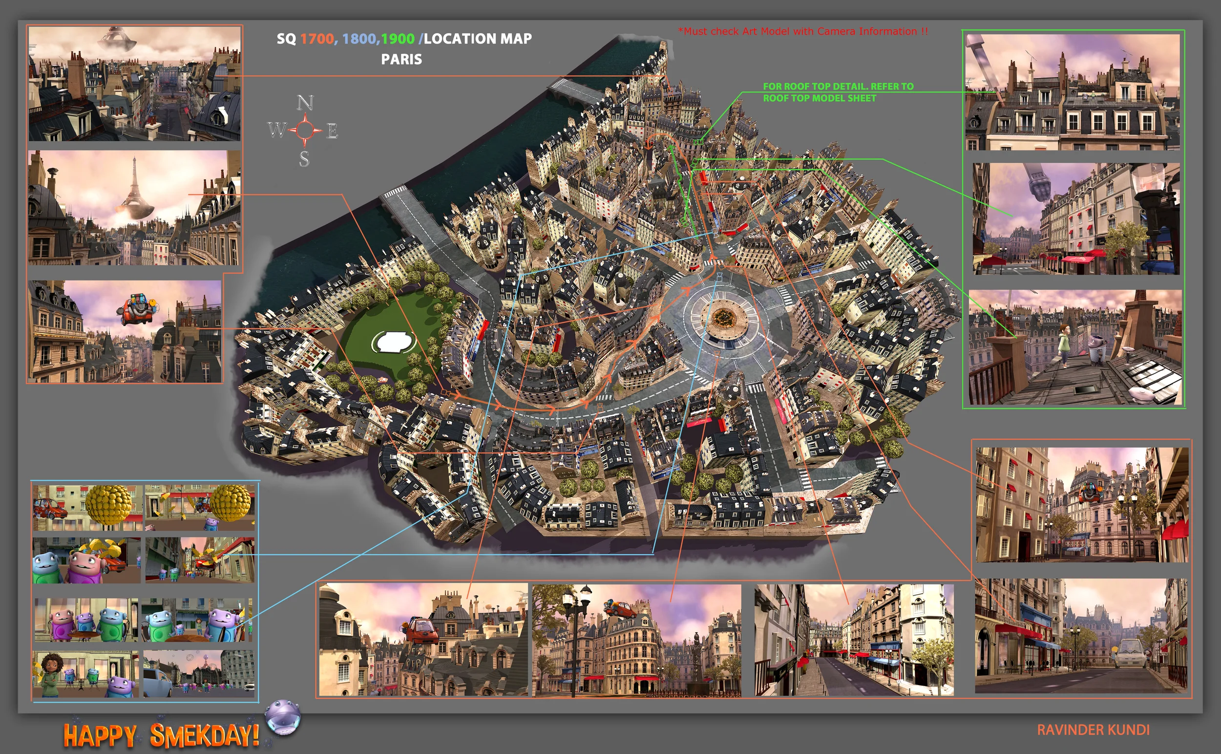Screen dimensions: 1221x754
Task: Open the blue and pink Boov close-up thumbnail
Action: (87, 560)
